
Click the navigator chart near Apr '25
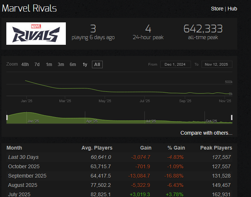click(x=92, y=121)
